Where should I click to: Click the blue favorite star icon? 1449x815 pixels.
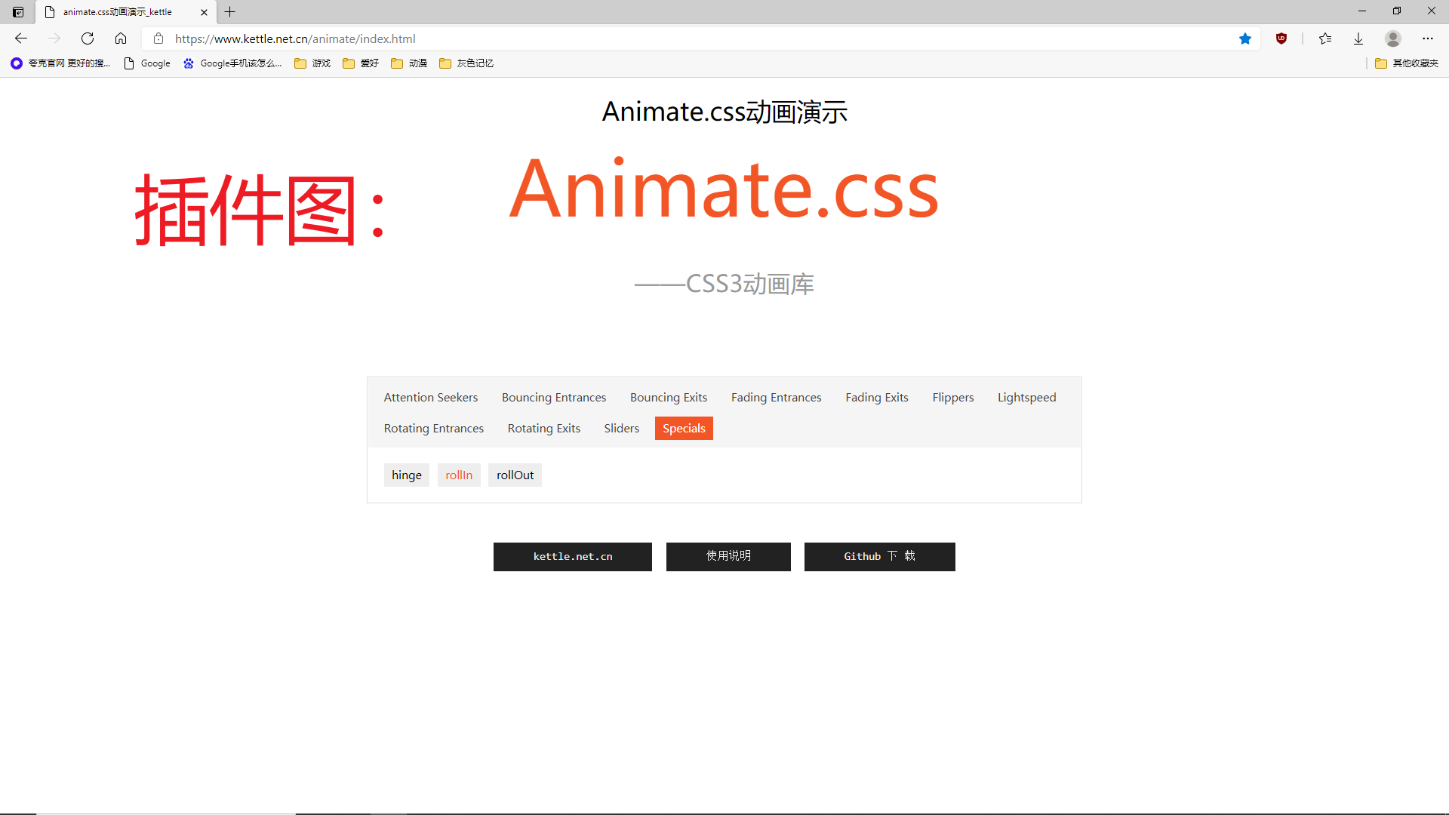coord(1245,38)
